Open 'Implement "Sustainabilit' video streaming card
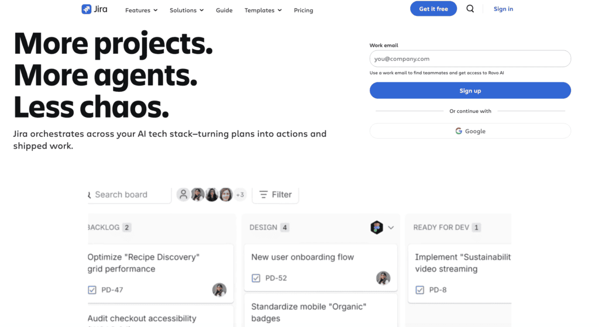The height and width of the screenshot is (327, 599). 460,274
